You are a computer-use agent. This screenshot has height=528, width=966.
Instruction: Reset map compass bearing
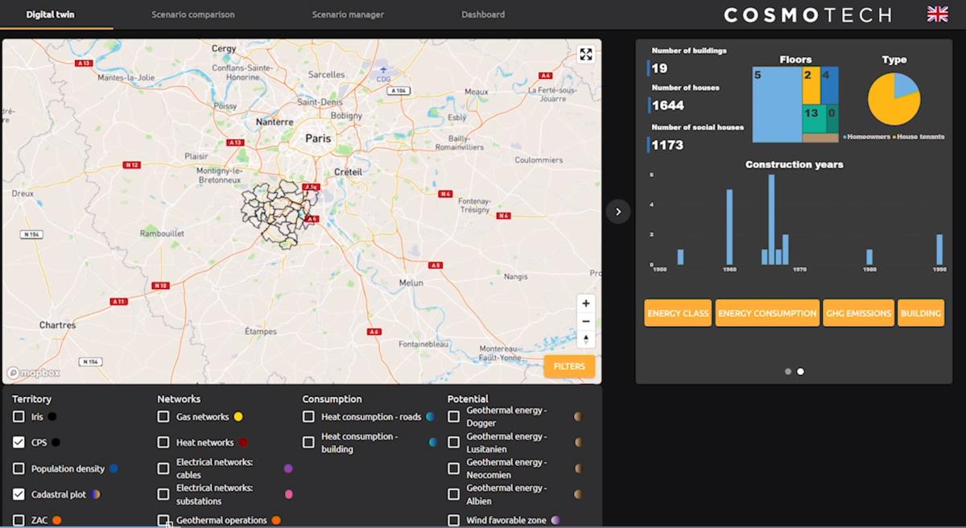[x=586, y=339]
